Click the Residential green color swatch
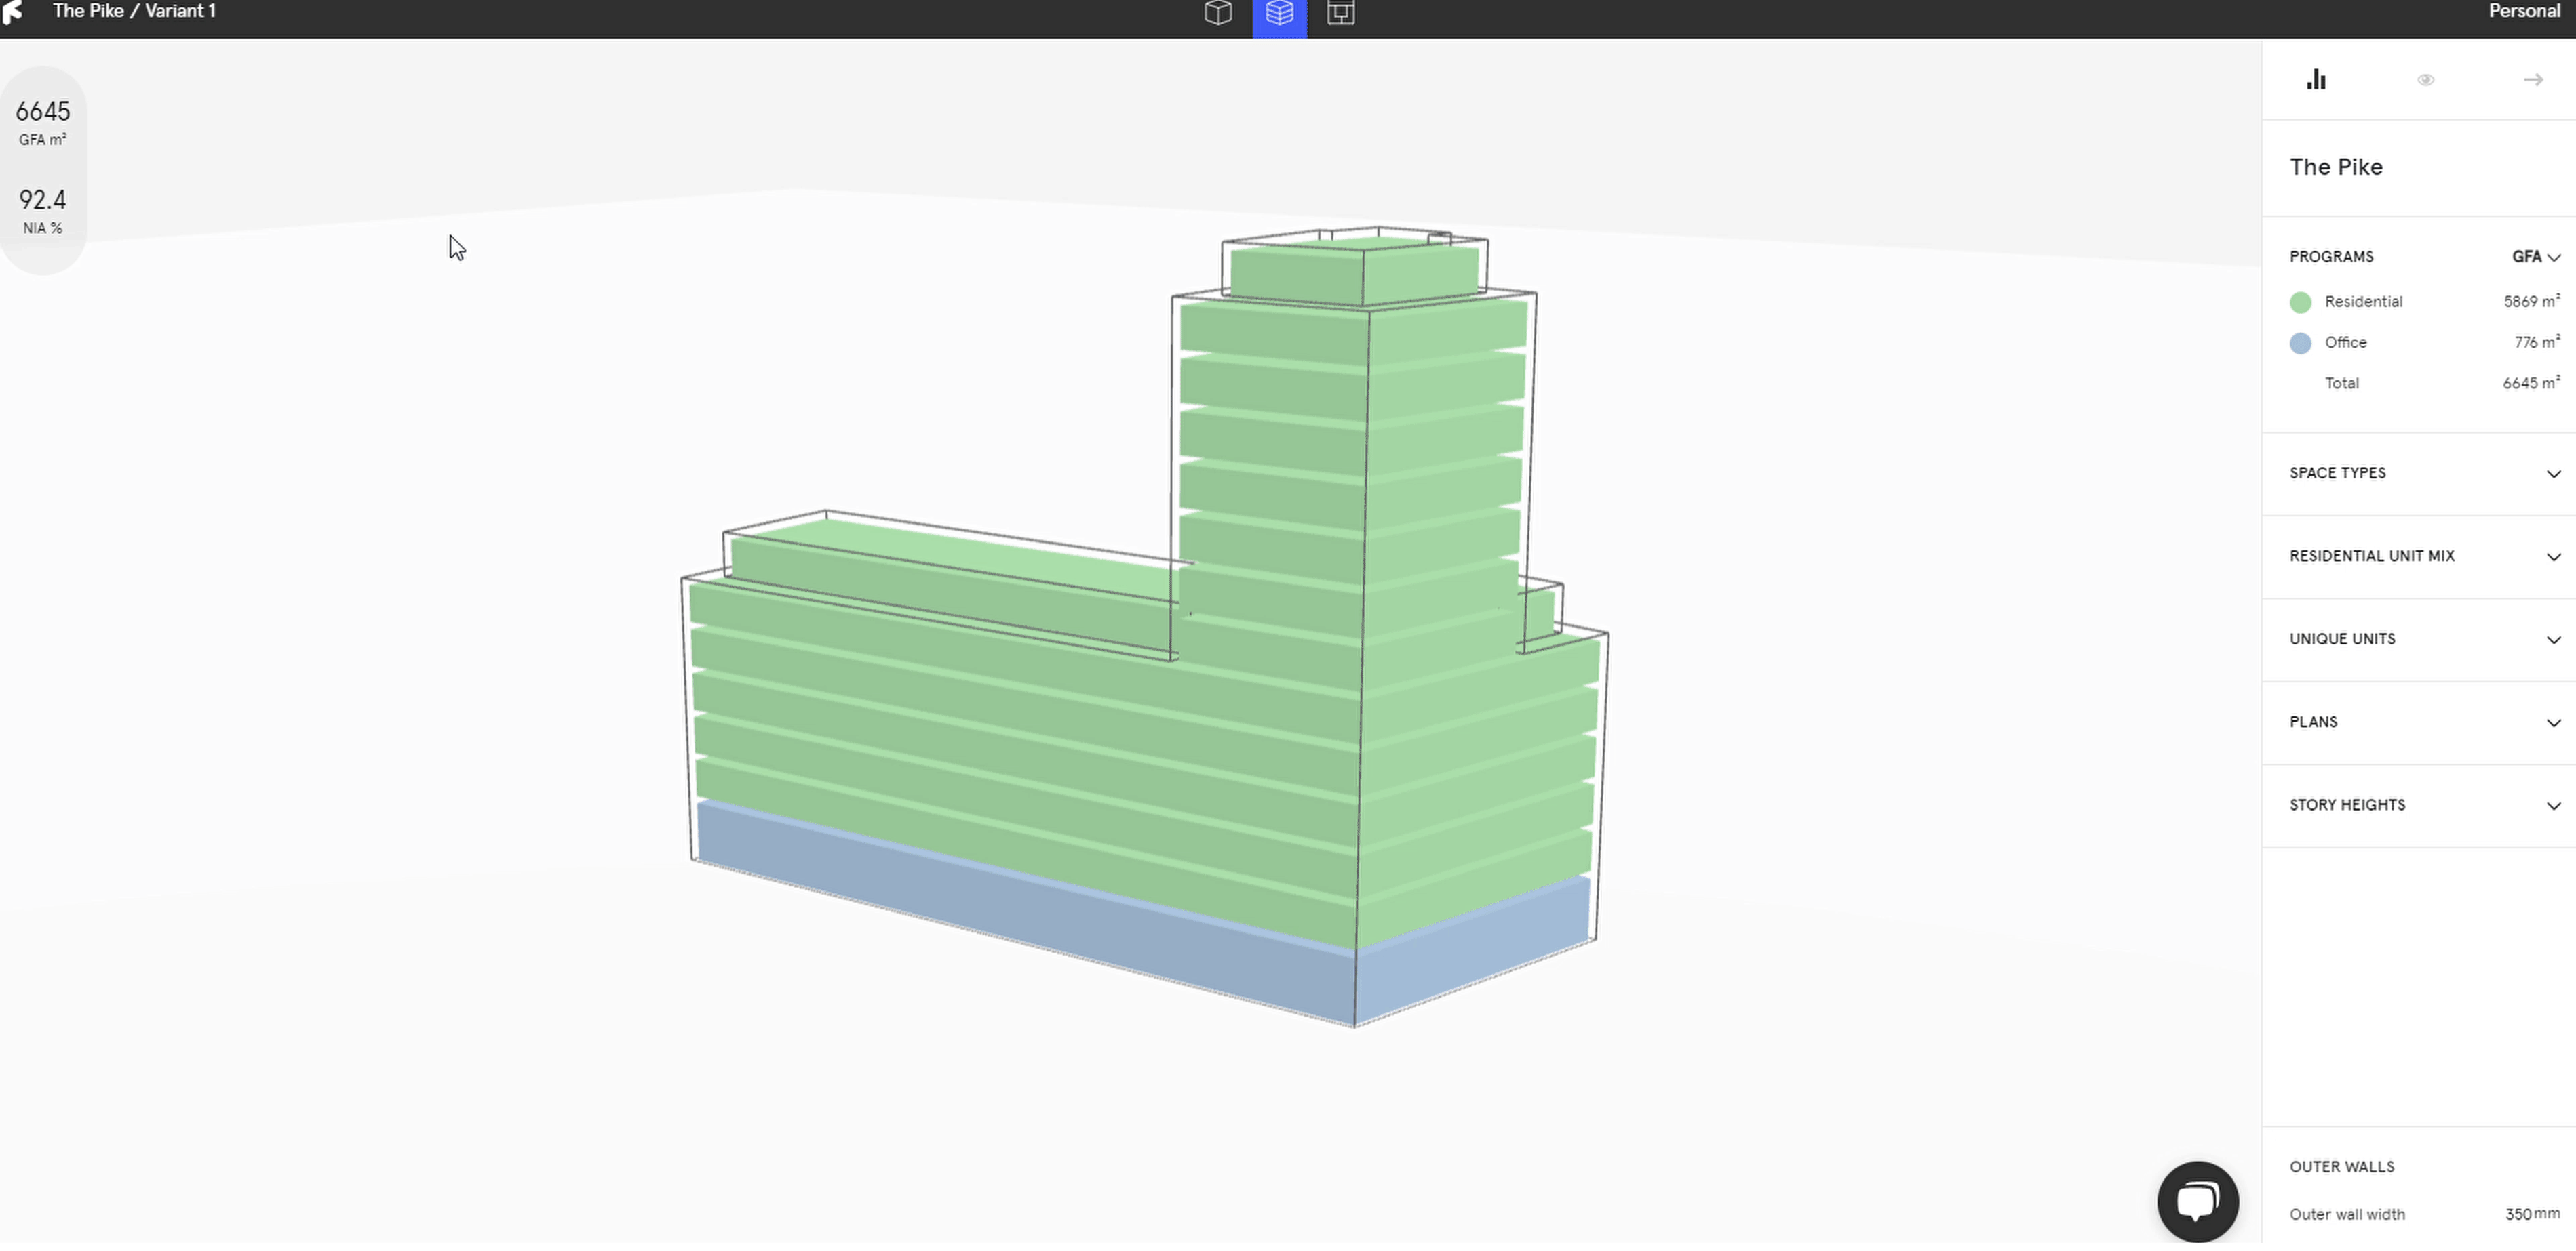Viewport: 2576px width, 1251px height. click(x=2300, y=303)
